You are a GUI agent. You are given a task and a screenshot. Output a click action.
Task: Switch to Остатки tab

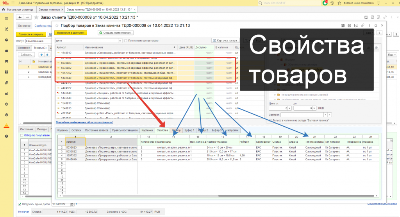point(76,130)
